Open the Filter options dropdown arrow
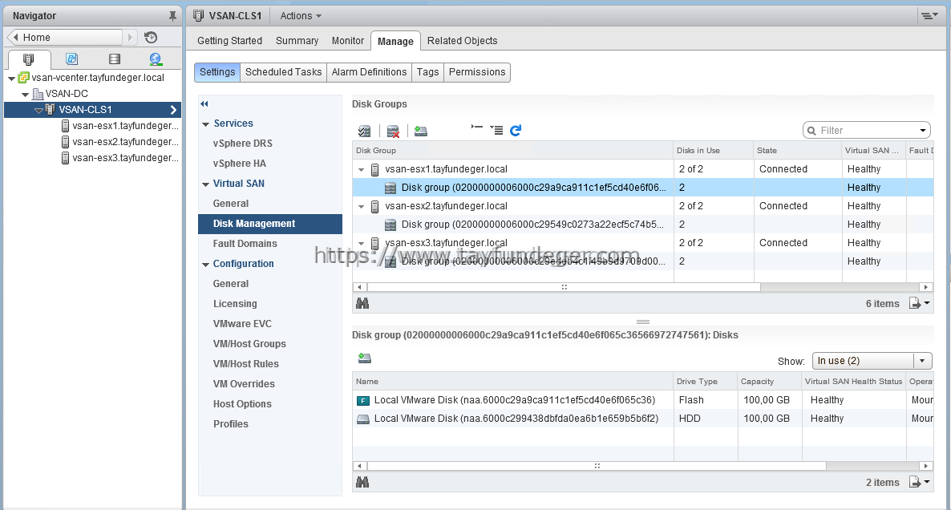 [x=922, y=131]
